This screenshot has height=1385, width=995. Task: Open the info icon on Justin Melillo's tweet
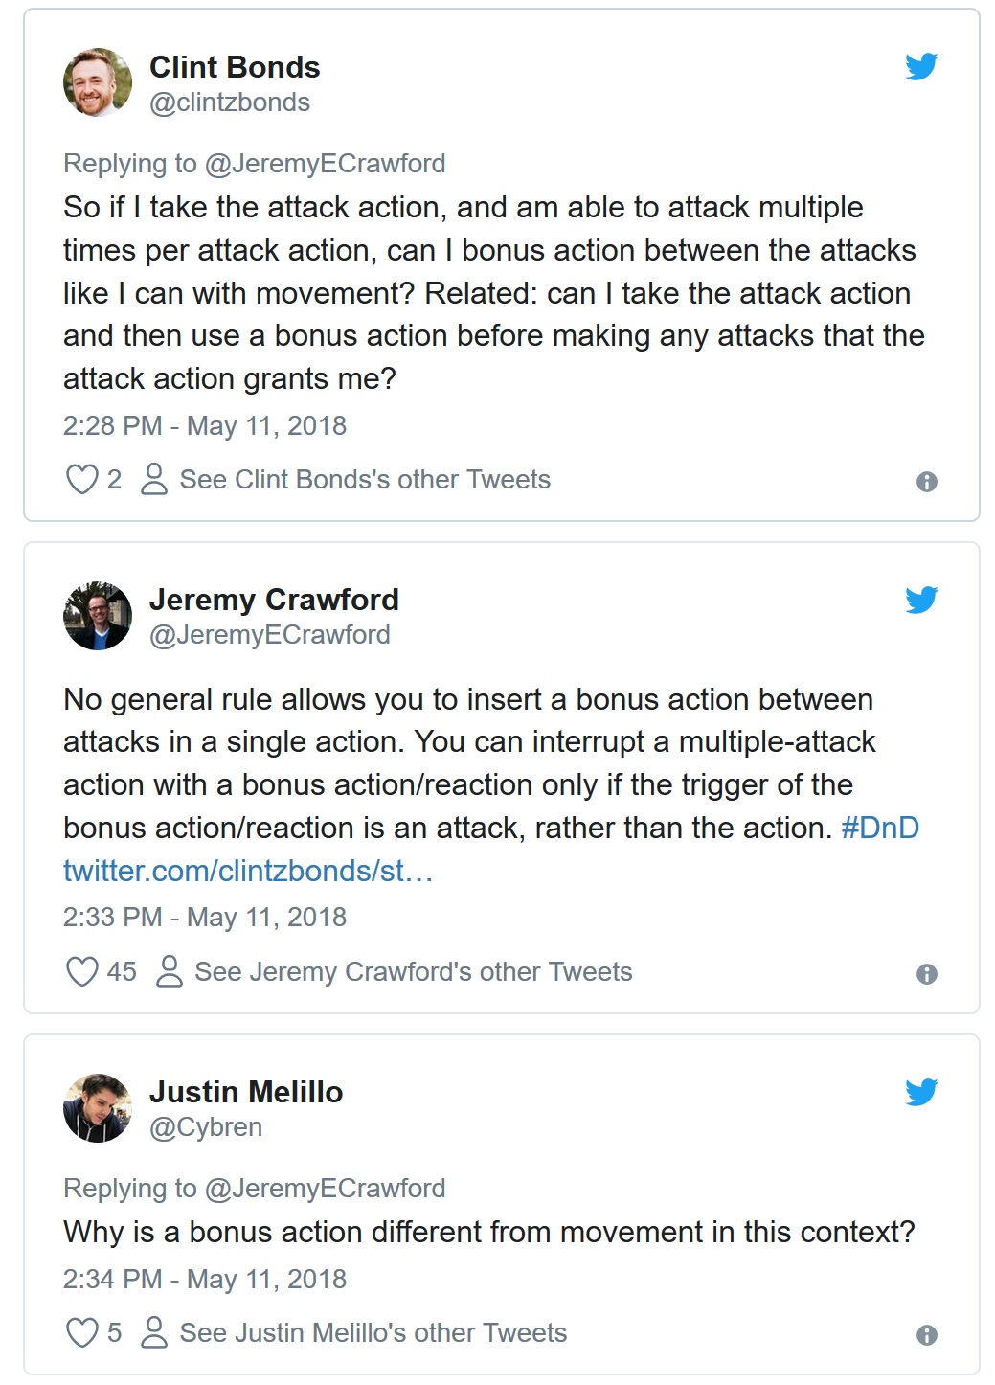(x=926, y=1335)
